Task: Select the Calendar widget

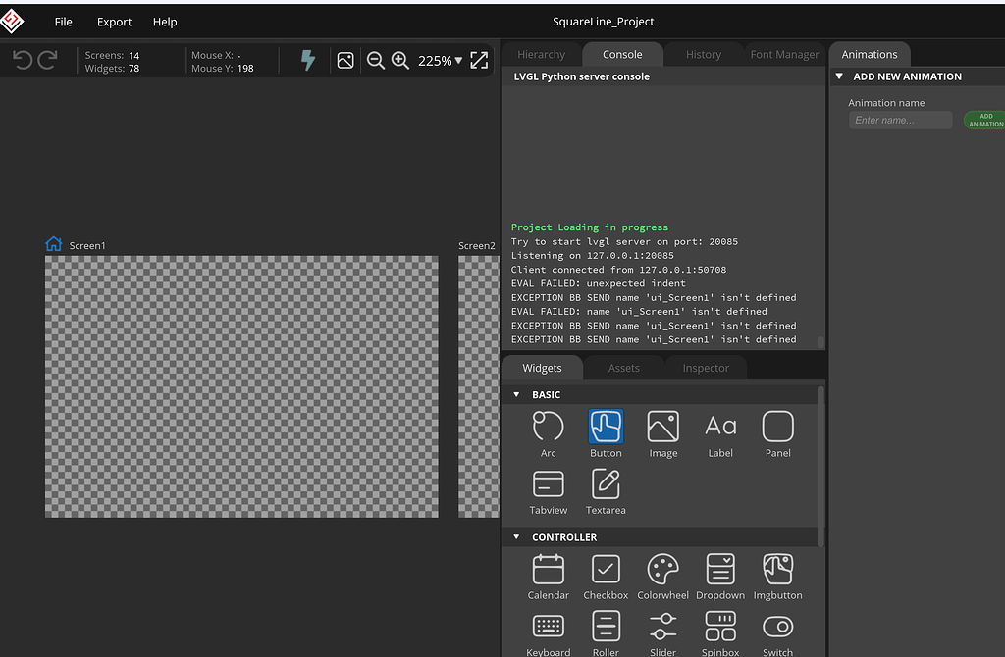Action: point(548,577)
